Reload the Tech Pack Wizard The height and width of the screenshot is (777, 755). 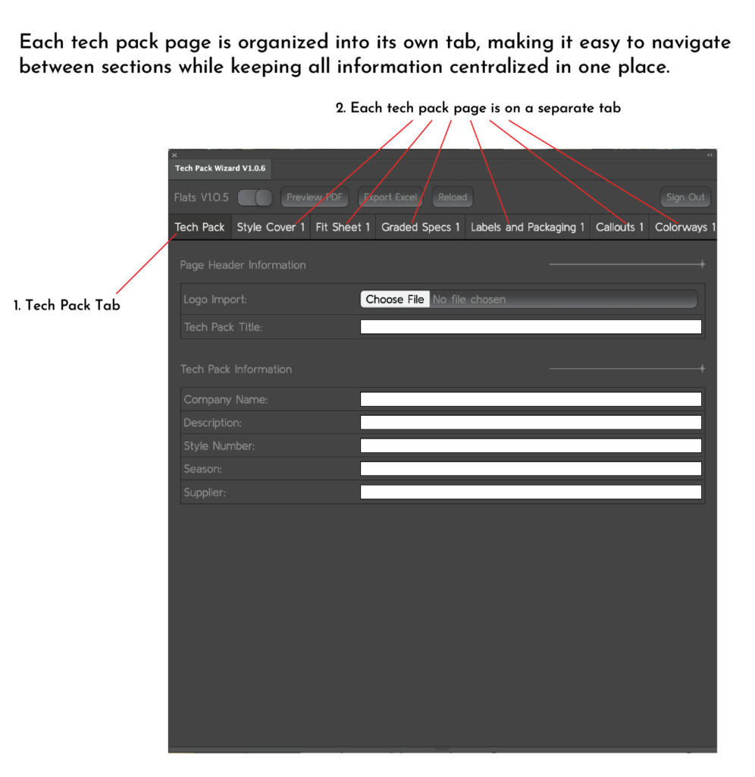point(453,197)
